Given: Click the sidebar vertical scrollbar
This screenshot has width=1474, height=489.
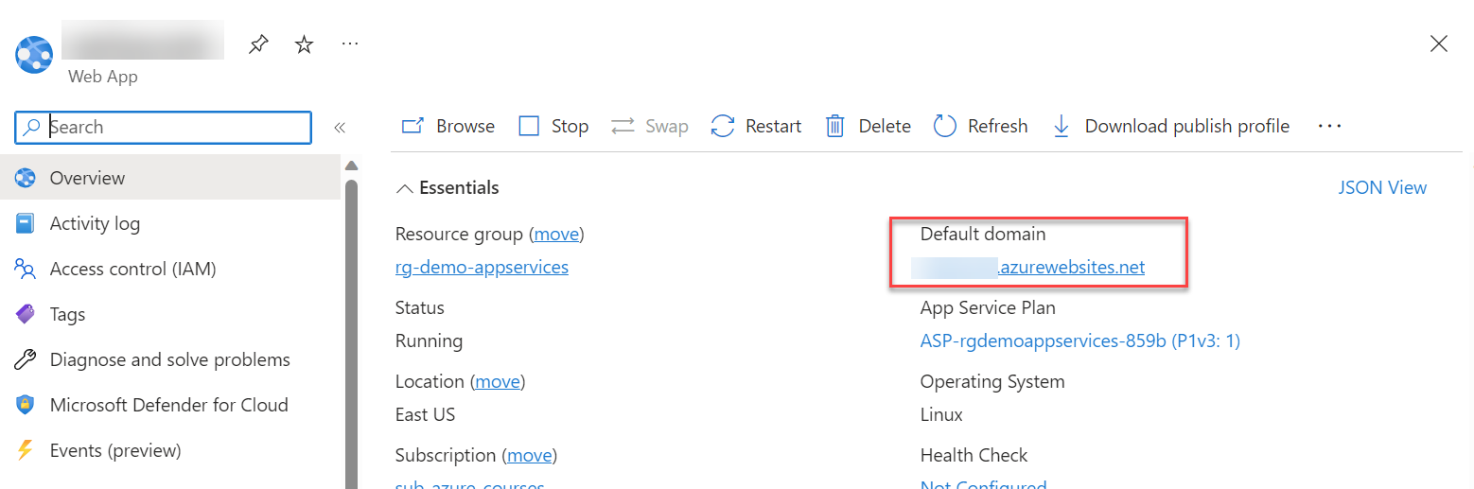Looking at the screenshot, I should tap(352, 331).
